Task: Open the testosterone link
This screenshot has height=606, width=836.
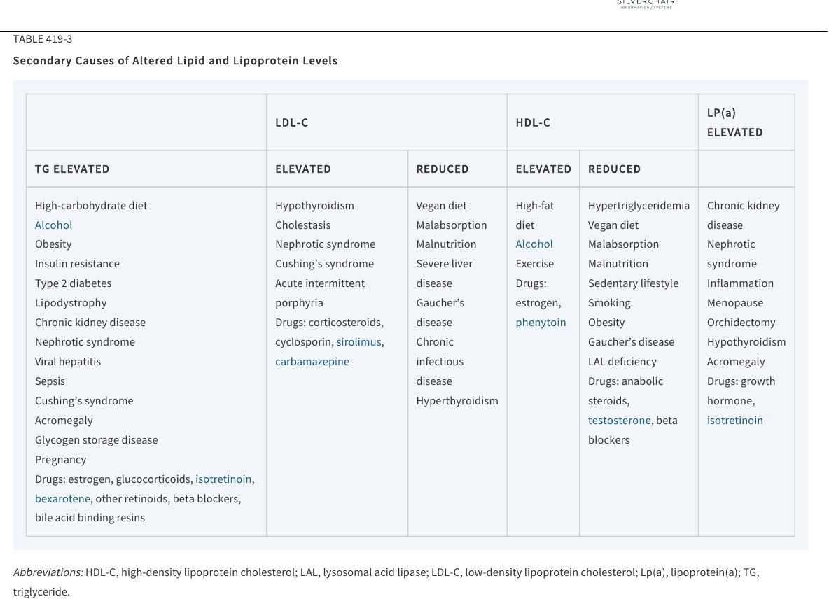Action: [619, 421]
